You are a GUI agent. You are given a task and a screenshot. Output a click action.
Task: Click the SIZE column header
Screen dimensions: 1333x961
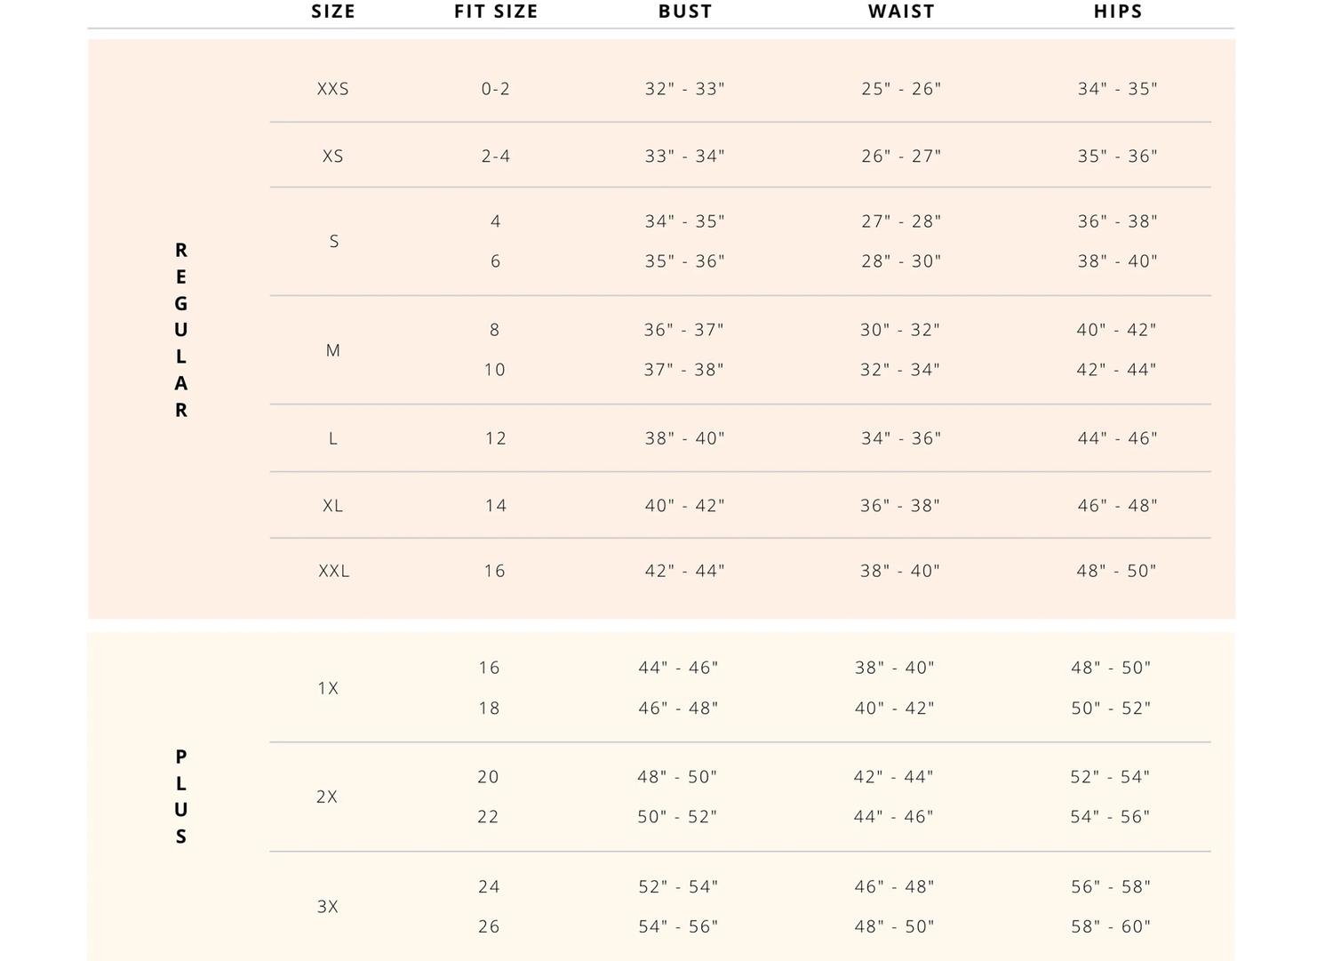(x=333, y=12)
